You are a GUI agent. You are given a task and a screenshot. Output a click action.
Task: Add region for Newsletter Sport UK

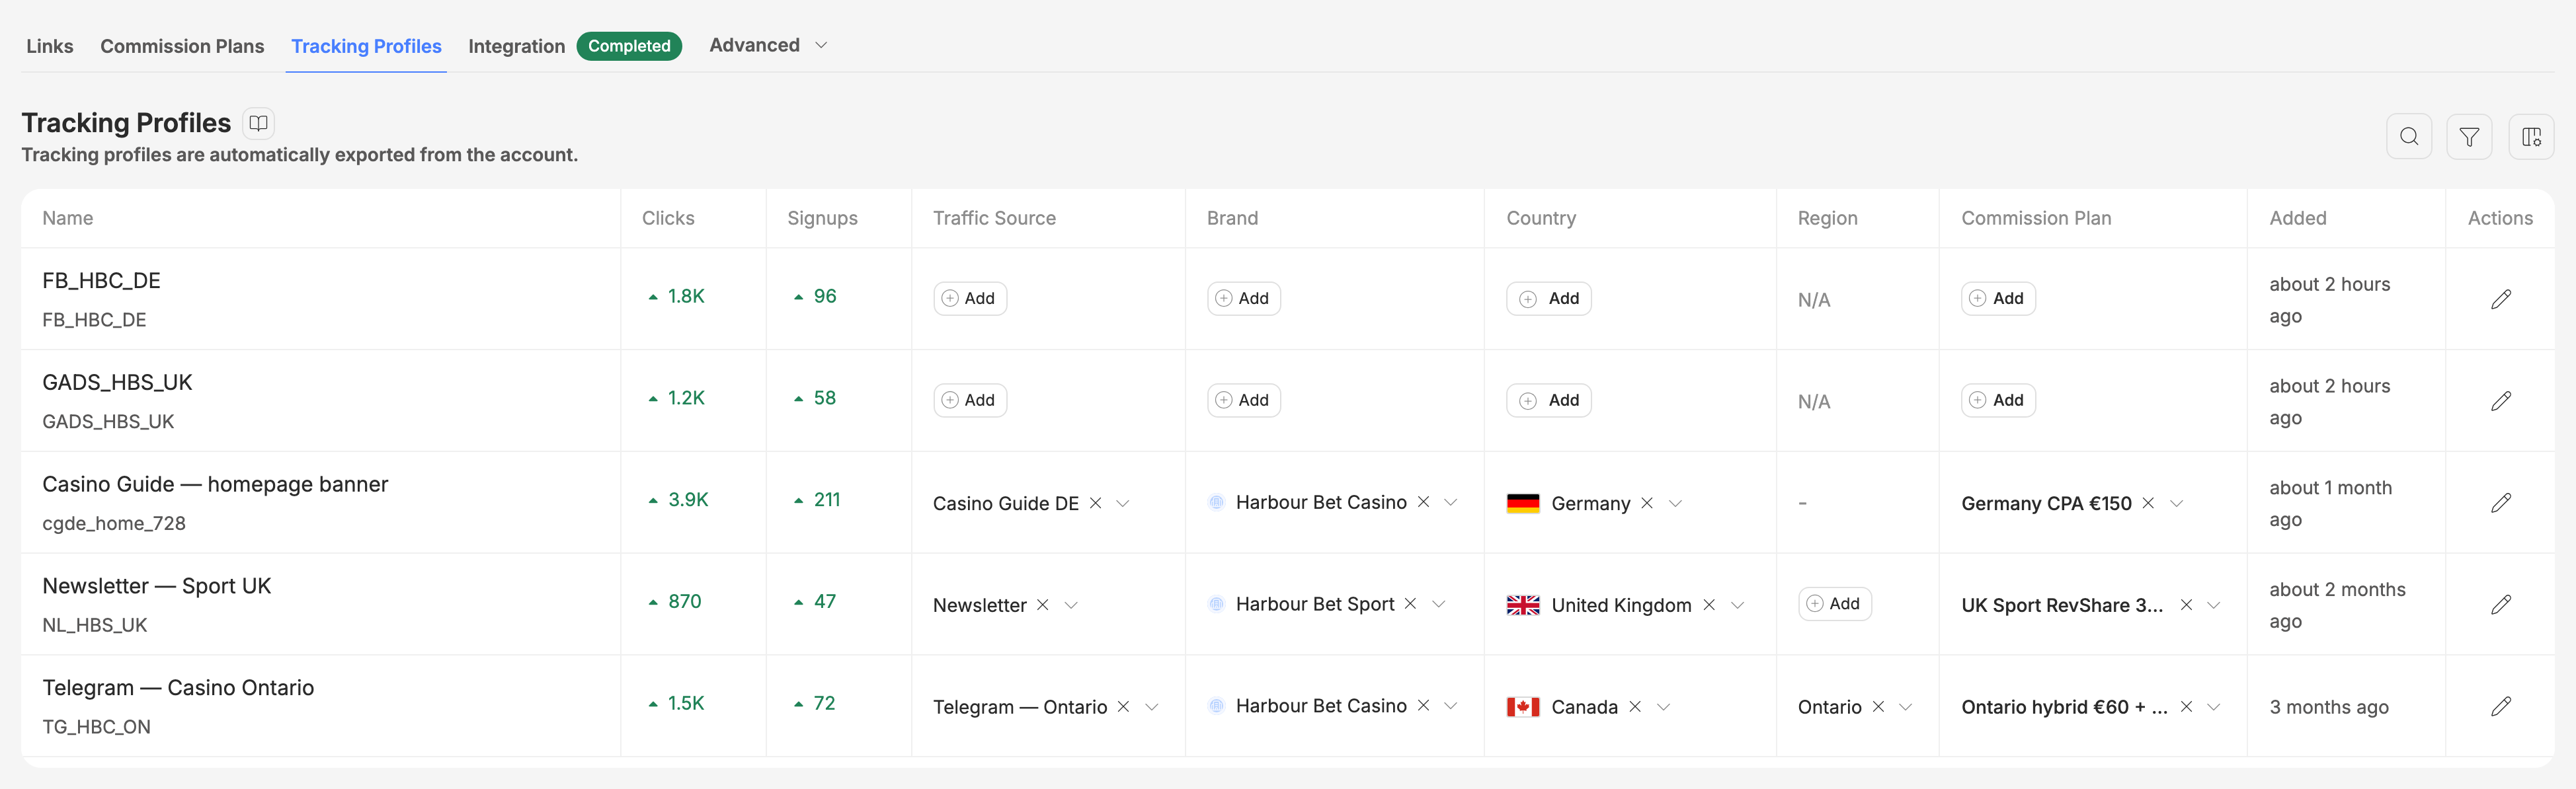(1834, 604)
